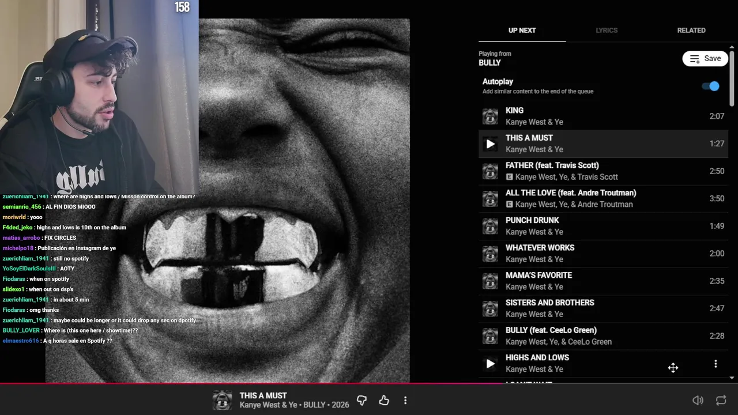Click chat message 'FIX CIRCLES'
The height and width of the screenshot is (415, 738).
[60, 237]
